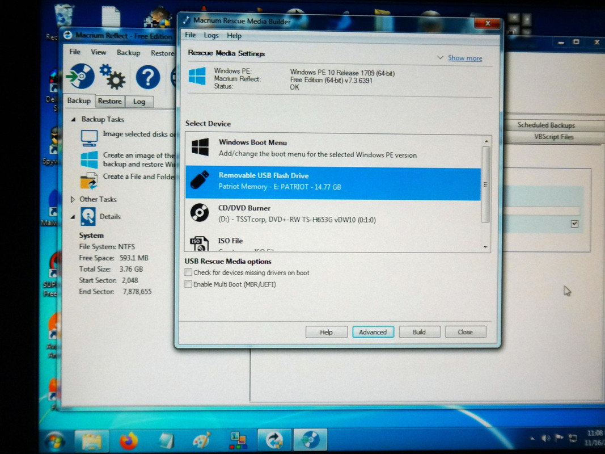Viewport: 605px width, 454px height.
Task: Collapse the Backup Tasks tree node
Action: [x=73, y=120]
